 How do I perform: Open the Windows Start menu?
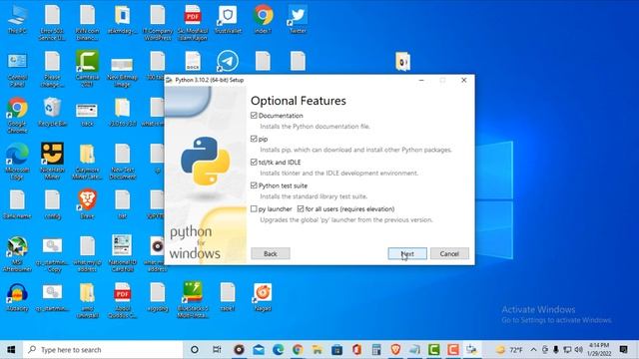(11, 350)
